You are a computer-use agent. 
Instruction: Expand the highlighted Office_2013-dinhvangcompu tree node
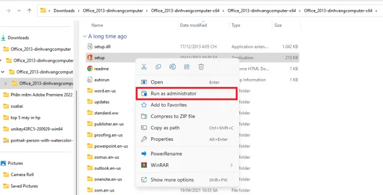(5, 84)
